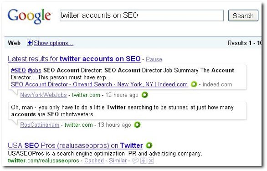
Task: Click the Search button
Action: [x=243, y=16]
